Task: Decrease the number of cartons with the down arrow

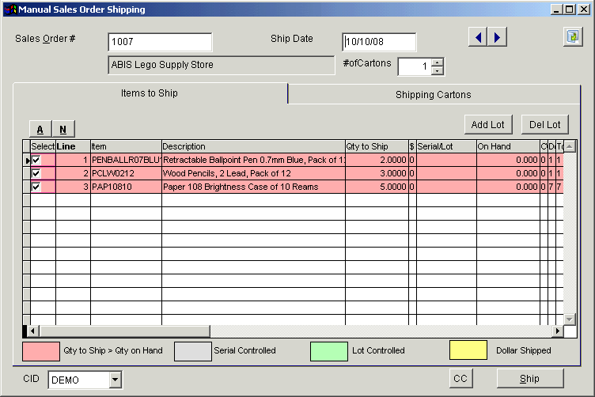Action: (x=438, y=71)
